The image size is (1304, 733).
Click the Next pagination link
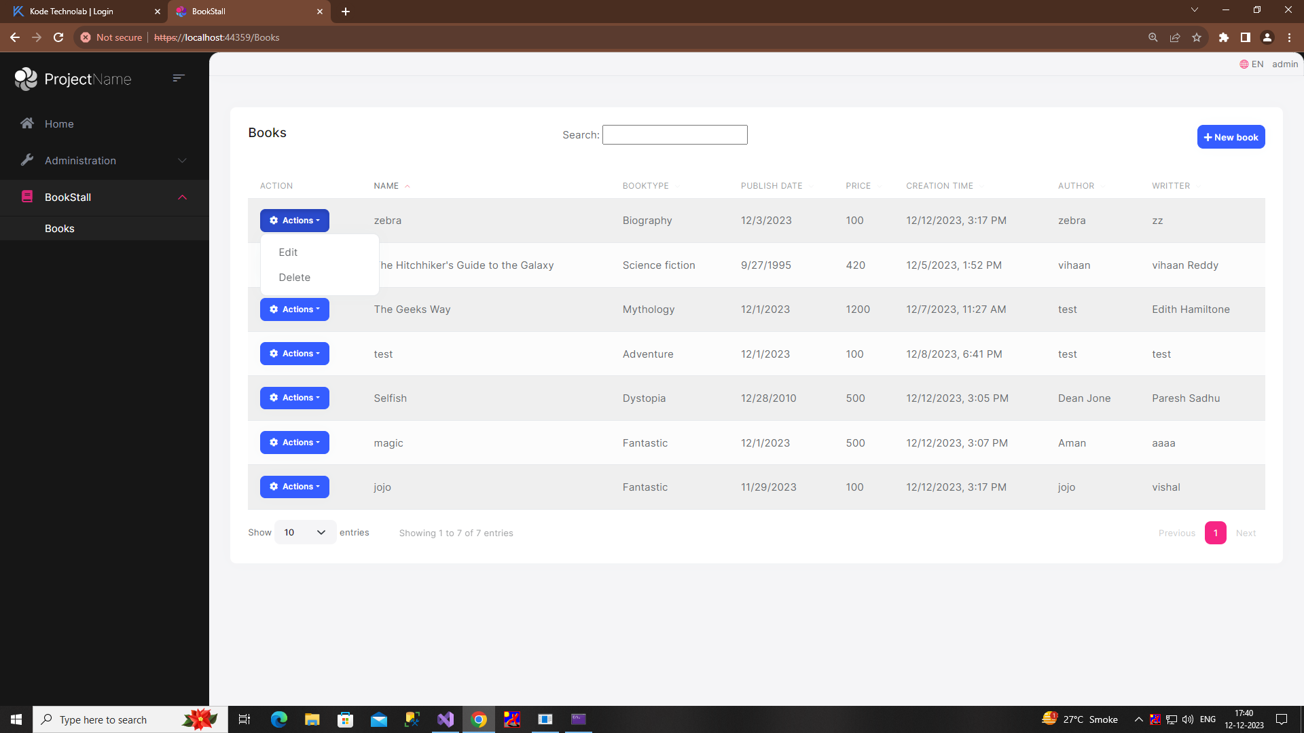click(1246, 533)
